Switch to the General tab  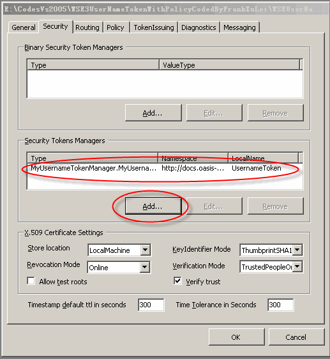[24, 27]
